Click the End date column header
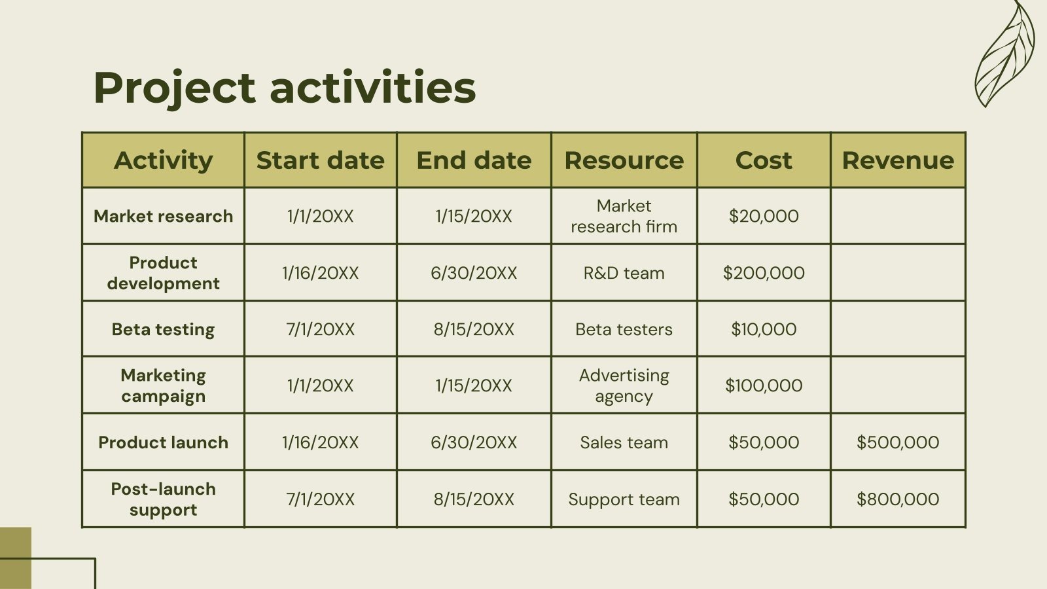Viewport: 1047px width, 589px height. tap(474, 160)
